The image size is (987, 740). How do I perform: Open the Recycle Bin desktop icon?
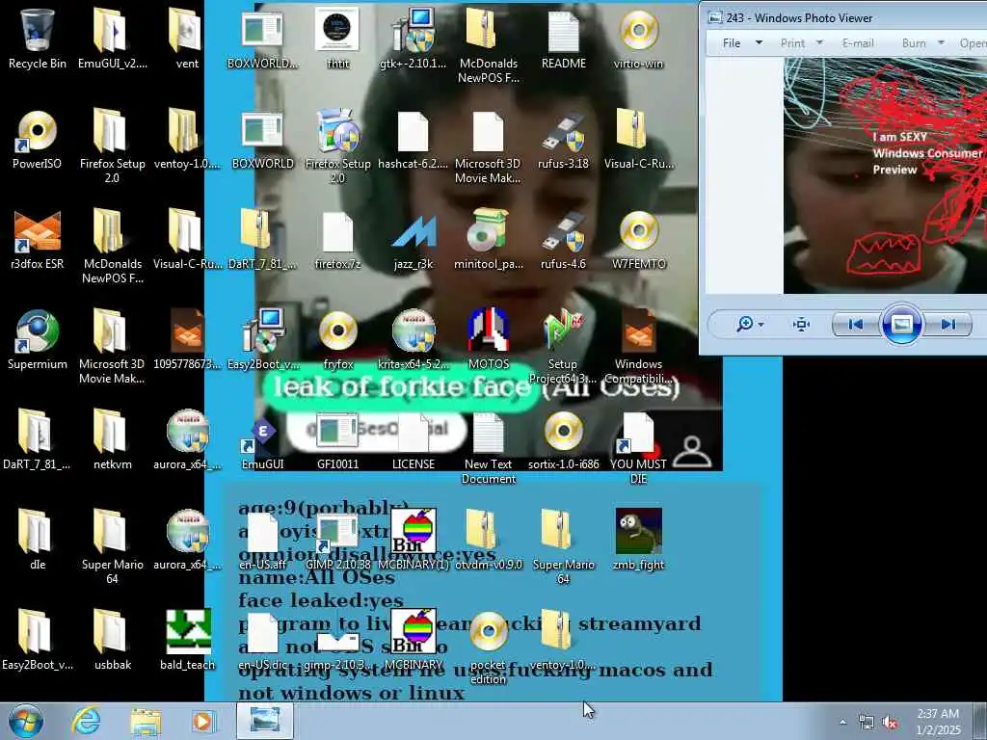pos(38,38)
